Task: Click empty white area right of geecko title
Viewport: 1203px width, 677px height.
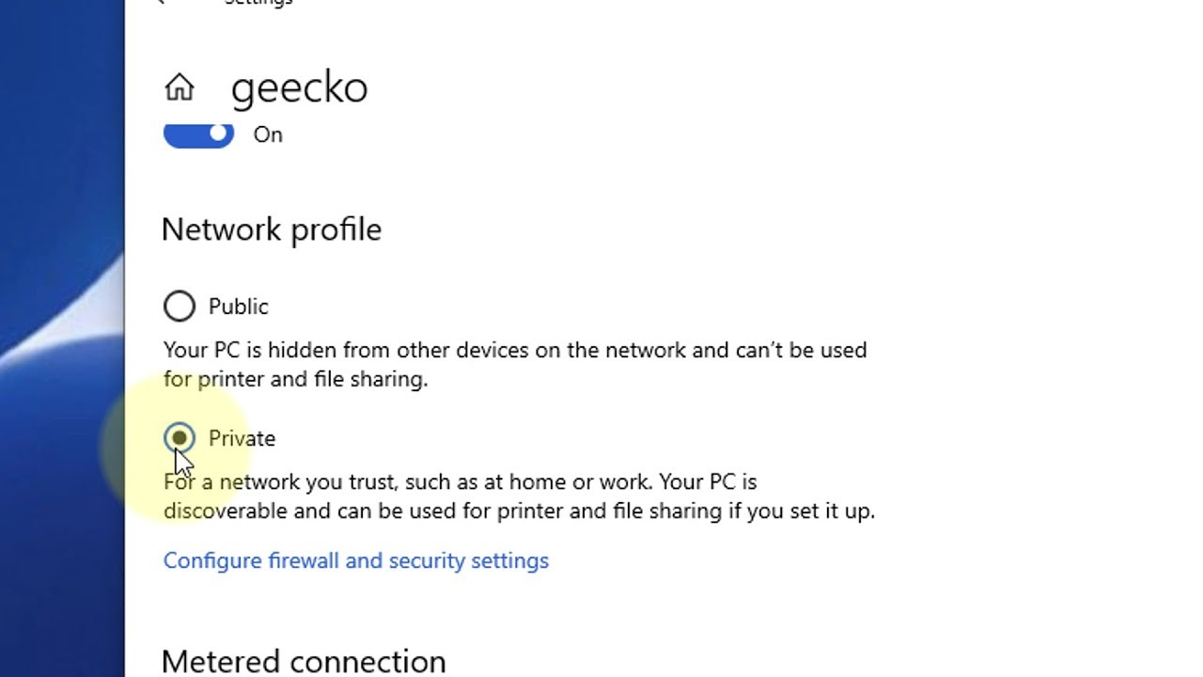Action: [x=752, y=87]
